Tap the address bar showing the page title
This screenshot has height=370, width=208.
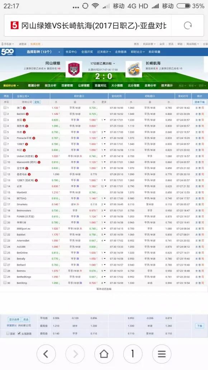coord(93,25)
